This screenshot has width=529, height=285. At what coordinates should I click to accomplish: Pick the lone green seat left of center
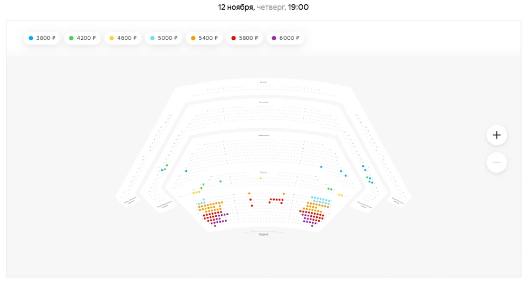click(x=220, y=181)
